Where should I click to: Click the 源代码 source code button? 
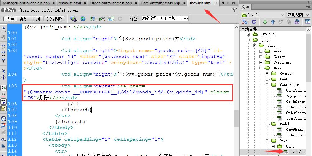8,10
